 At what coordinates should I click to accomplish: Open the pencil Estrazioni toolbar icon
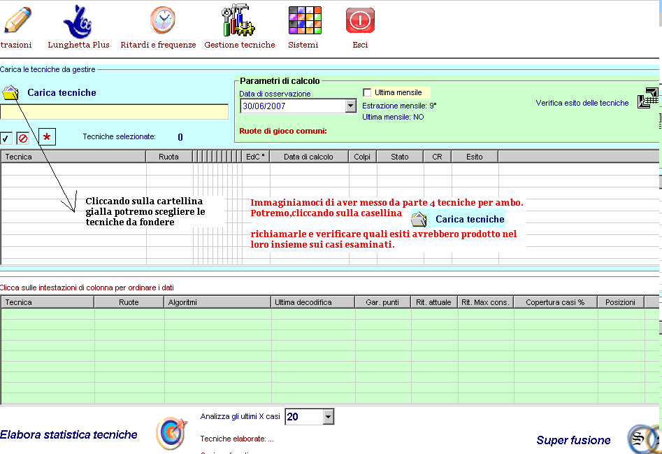click(17, 20)
